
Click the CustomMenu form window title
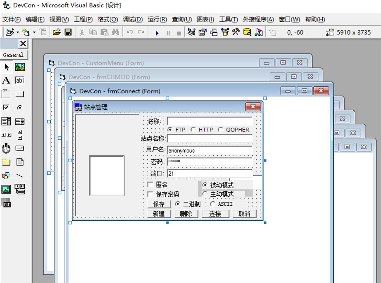coord(101,63)
